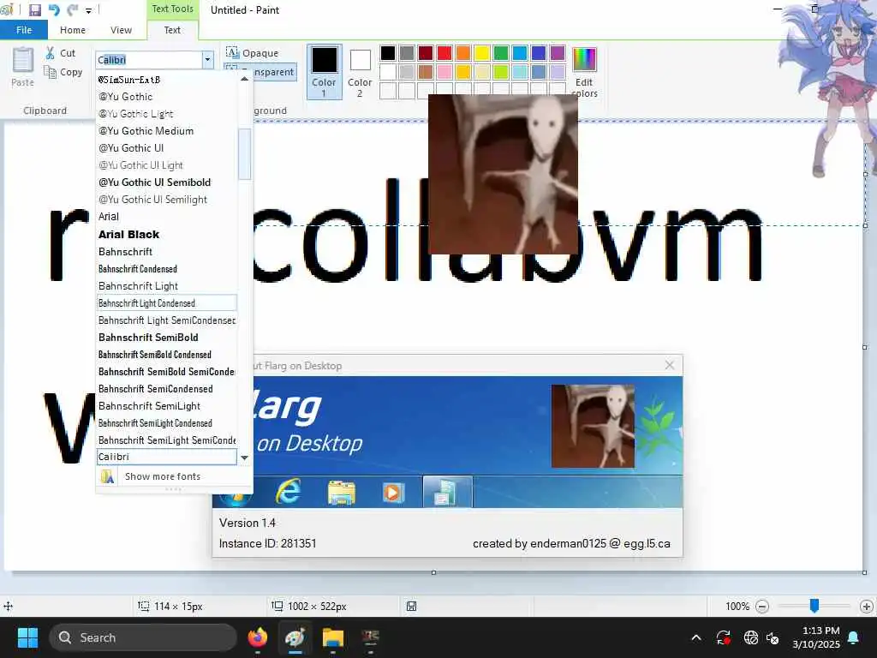
Task: Click inside the Calibri font name field
Action: [x=148, y=60]
